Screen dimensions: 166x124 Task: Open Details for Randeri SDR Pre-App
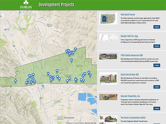[157, 46]
